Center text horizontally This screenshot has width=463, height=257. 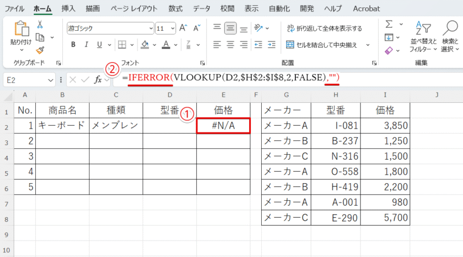(230, 45)
